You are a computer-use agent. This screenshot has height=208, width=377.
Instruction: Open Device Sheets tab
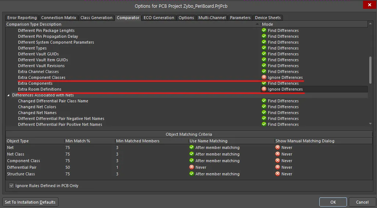click(268, 18)
